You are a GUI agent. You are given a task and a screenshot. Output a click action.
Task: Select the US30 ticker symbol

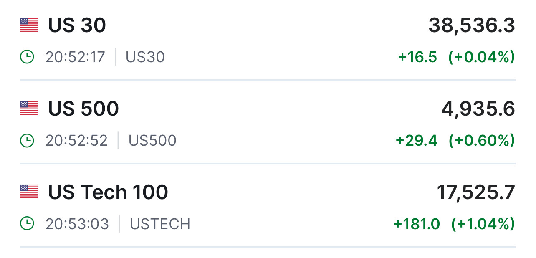click(x=145, y=57)
